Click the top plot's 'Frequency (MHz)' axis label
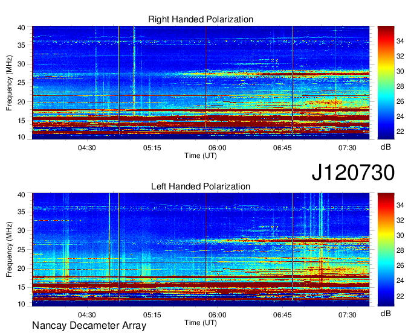Screen dimensions: 411x333 (x=9, y=83)
